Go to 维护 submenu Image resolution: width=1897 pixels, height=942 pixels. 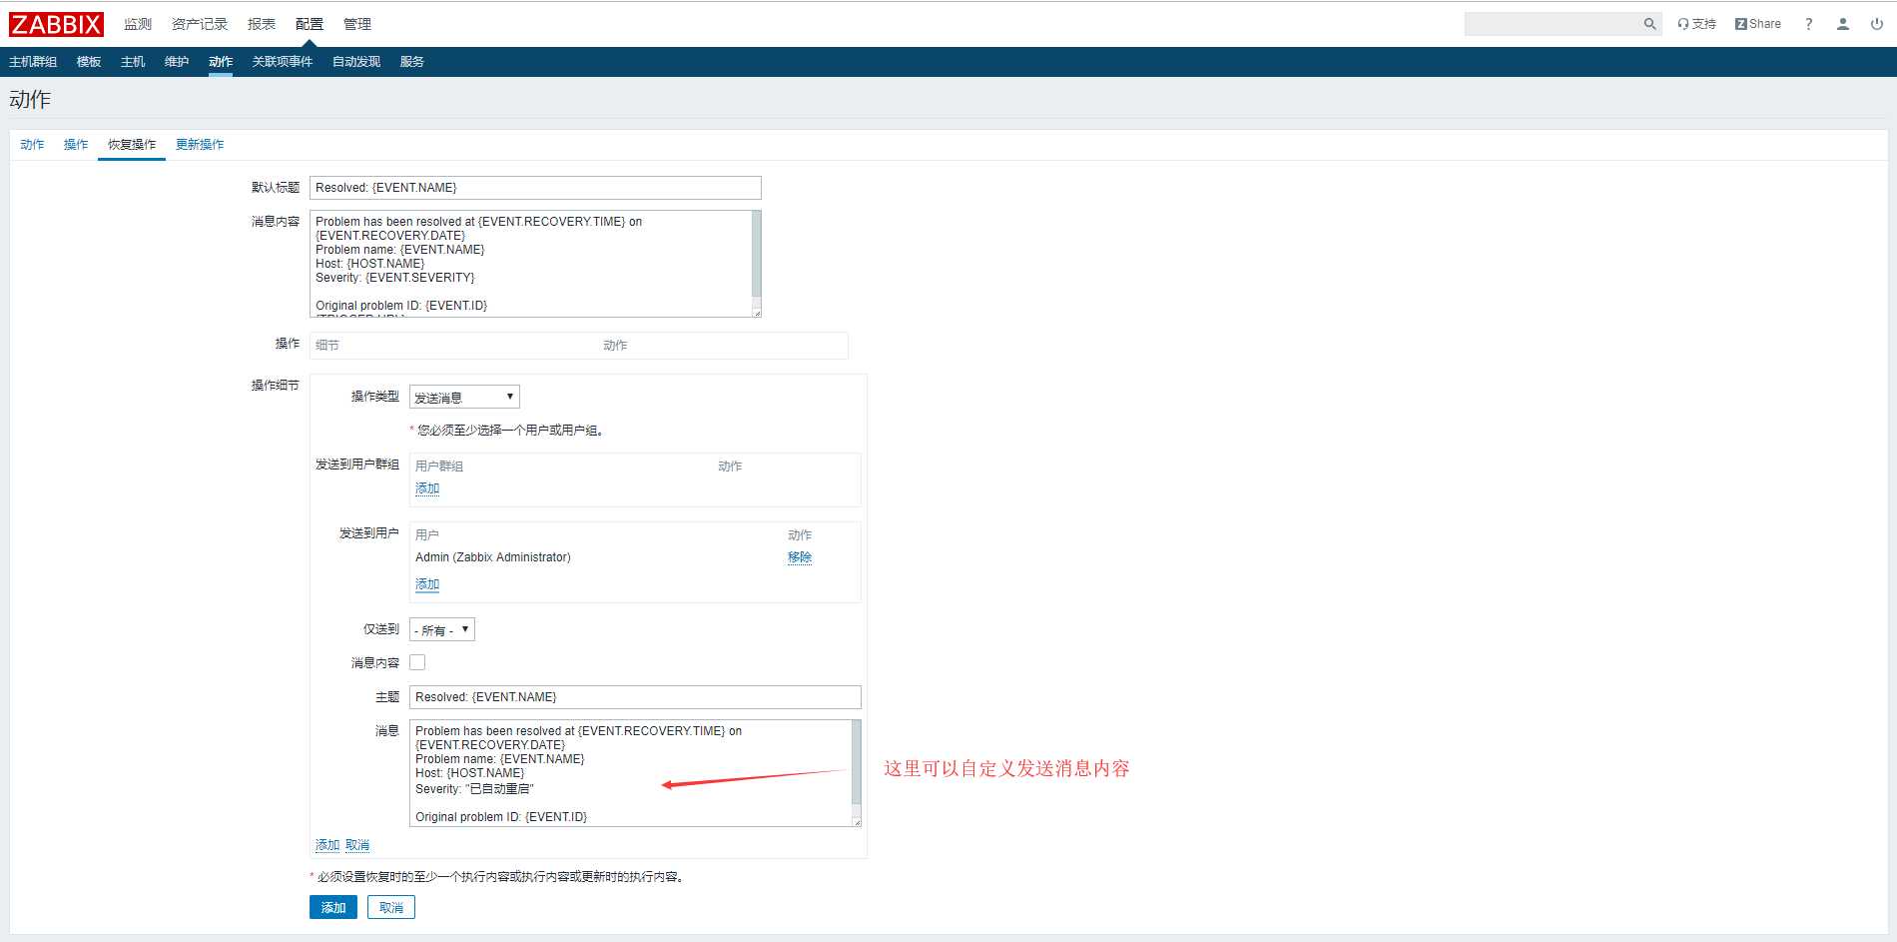177,62
